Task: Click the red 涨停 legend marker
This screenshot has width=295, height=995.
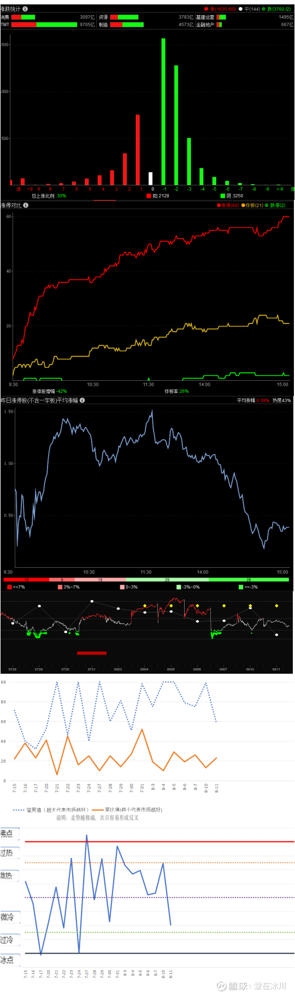Action: coord(219,205)
